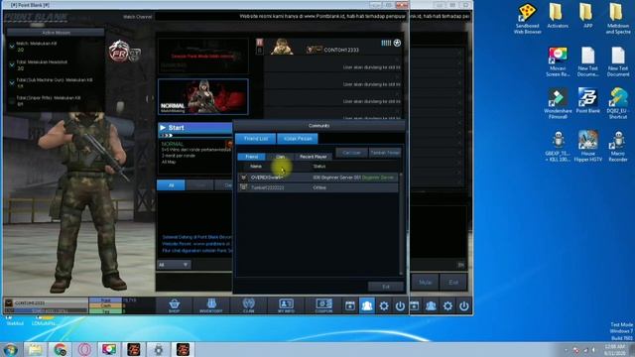Open the Coupon icon in the bottom bar
This screenshot has height=357, width=635.
(323, 305)
